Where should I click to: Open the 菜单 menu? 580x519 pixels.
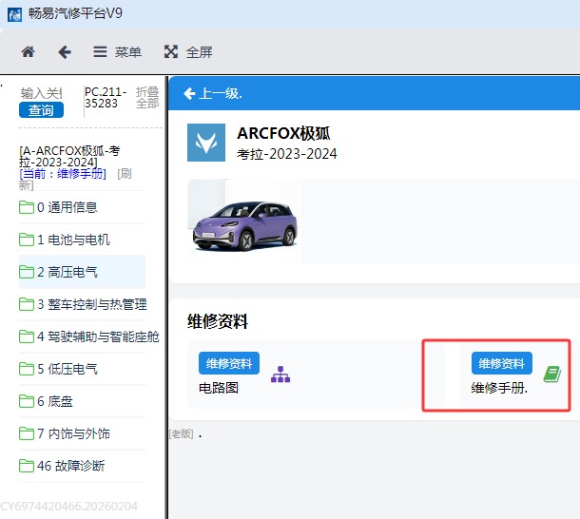117,51
